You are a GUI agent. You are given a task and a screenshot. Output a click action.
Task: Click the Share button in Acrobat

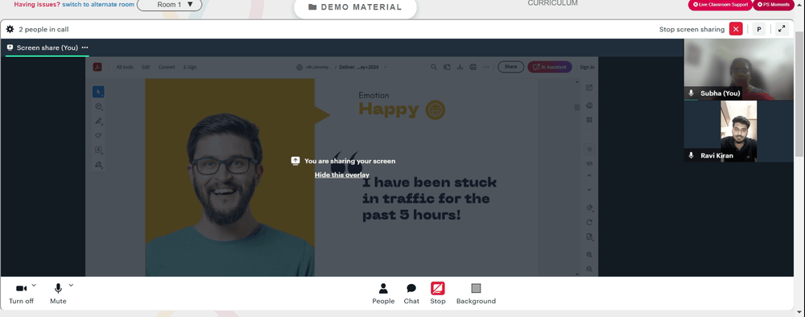(511, 67)
